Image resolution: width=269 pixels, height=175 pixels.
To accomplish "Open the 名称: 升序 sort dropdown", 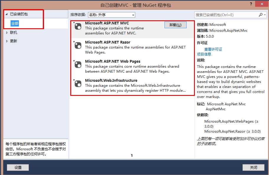I will tap(112, 15).
